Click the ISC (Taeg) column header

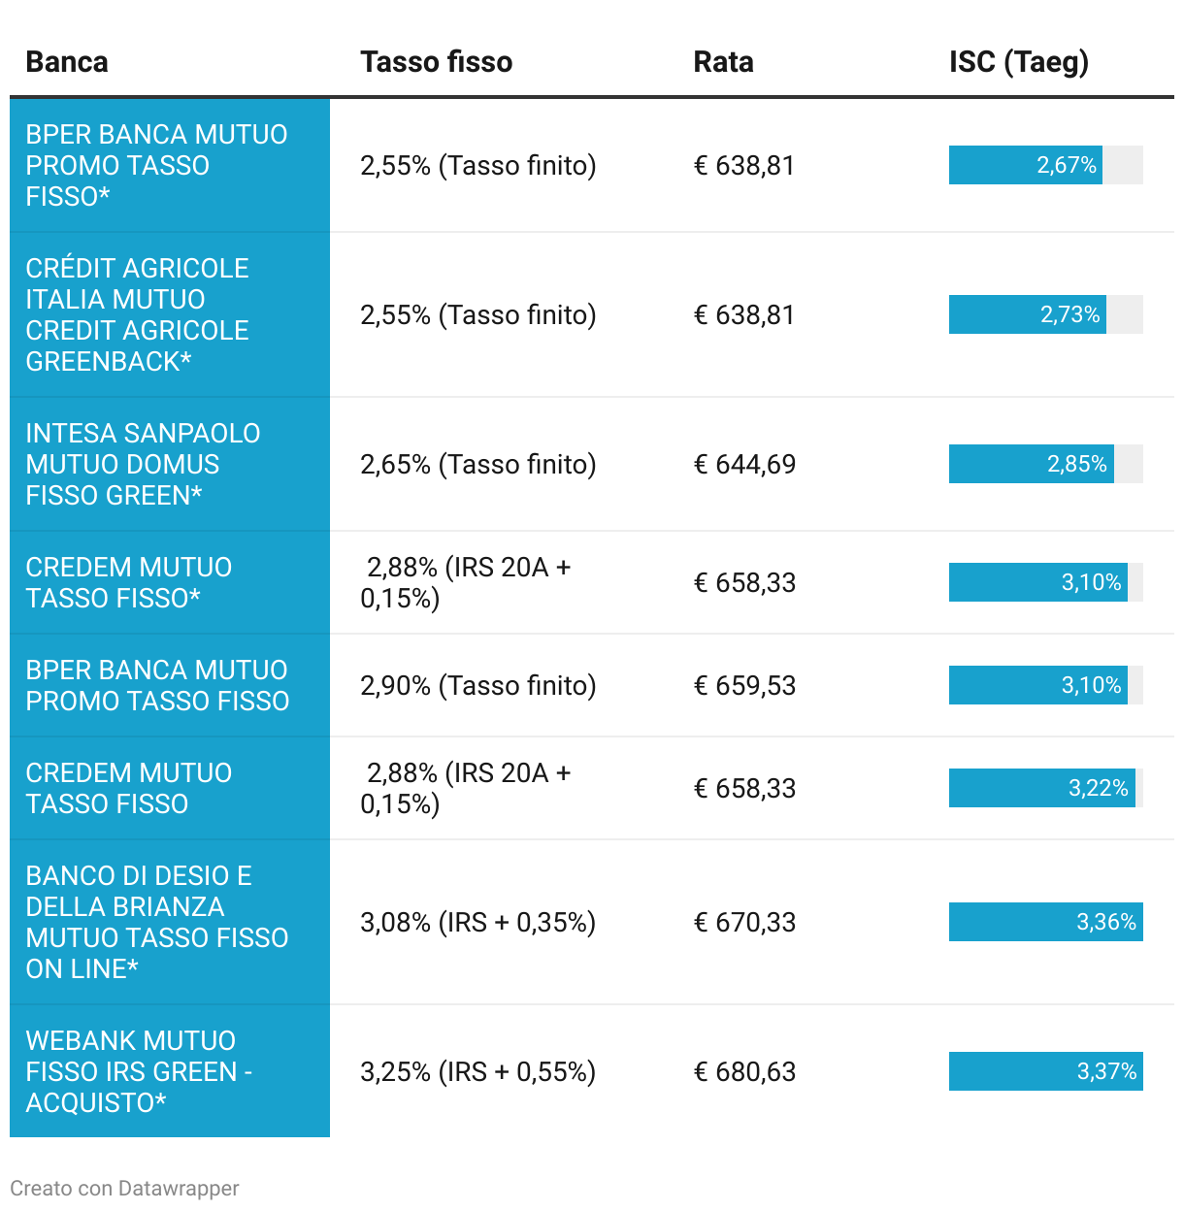pos(1018,62)
